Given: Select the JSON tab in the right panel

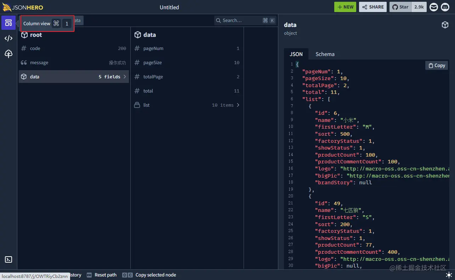Looking at the screenshot, I should point(296,54).
